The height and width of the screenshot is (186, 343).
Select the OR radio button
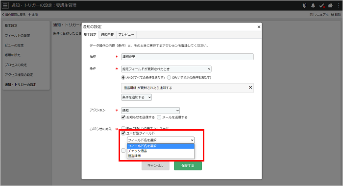pos(169,78)
